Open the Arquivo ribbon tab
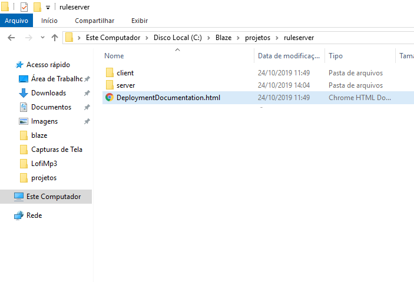This screenshot has width=414, height=282. coord(16,21)
